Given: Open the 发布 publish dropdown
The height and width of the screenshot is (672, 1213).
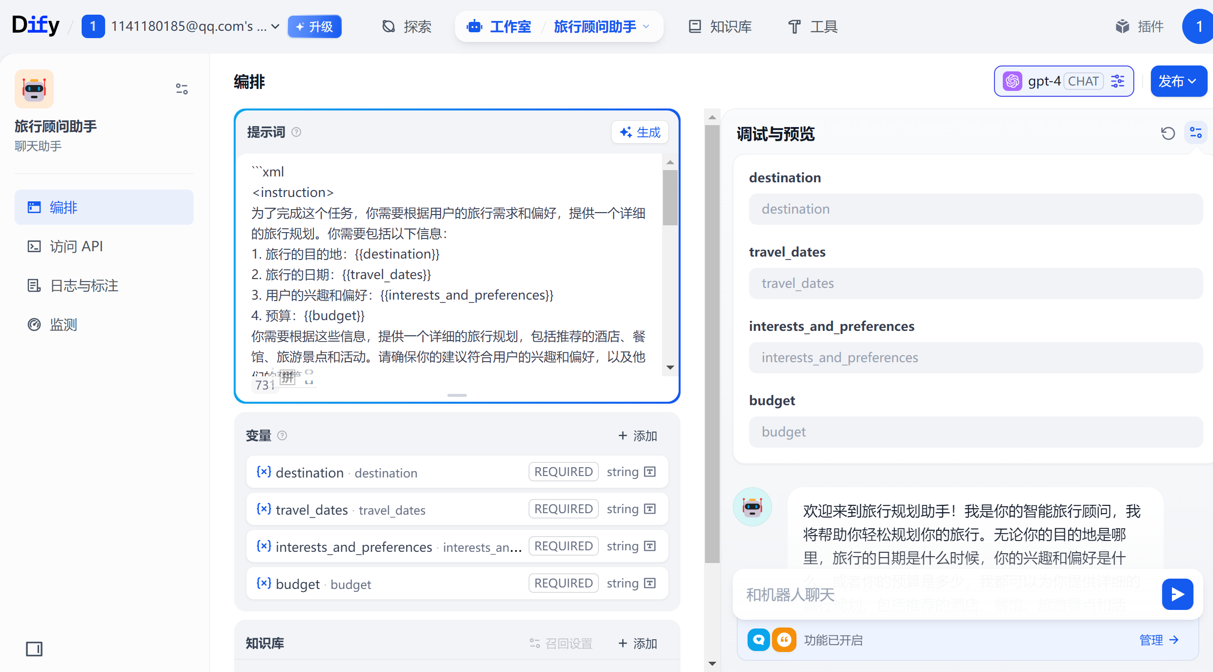Looking at the screenshot, I should pos(1178,81).
